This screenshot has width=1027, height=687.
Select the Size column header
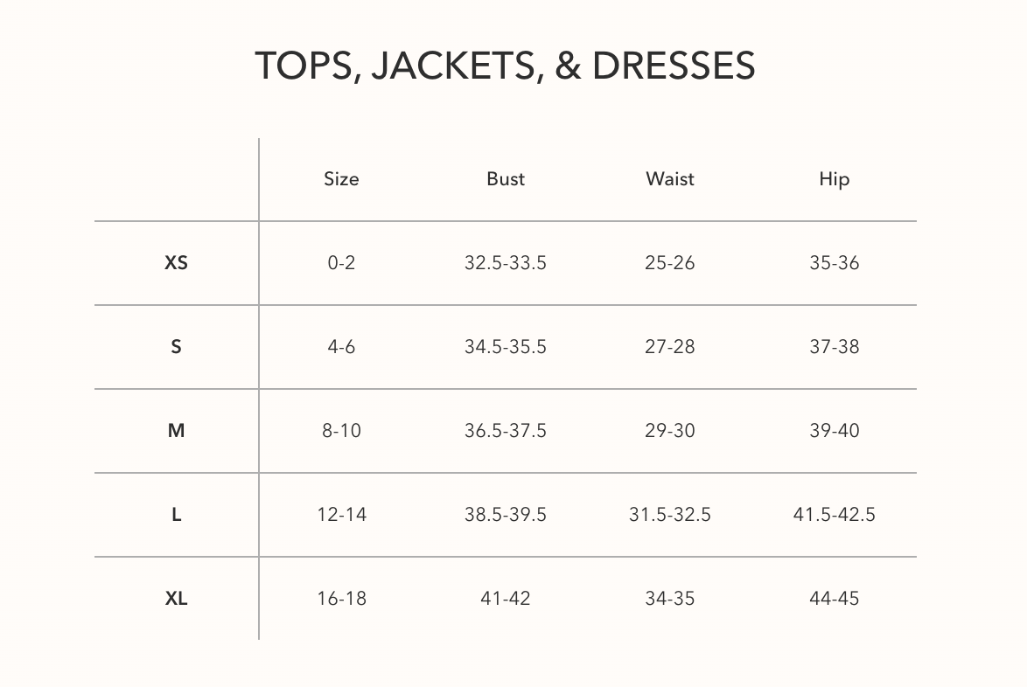point(341,179)
